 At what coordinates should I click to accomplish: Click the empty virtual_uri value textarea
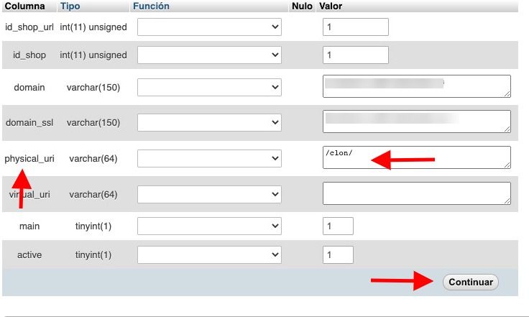tap(417, 193)
